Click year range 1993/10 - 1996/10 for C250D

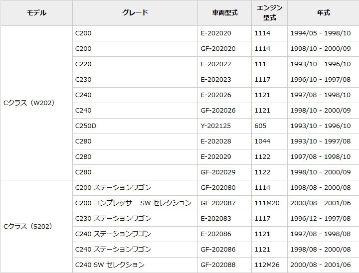point(321,126)
